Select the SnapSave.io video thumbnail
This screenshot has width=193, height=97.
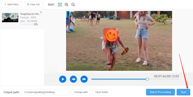10,17
